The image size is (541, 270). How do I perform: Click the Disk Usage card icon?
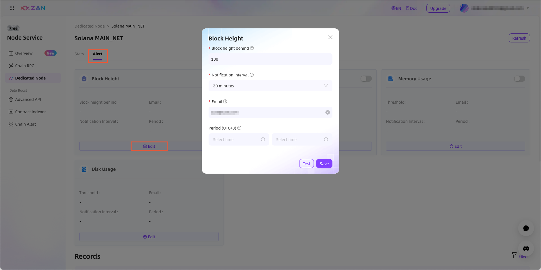click(84, 169)
